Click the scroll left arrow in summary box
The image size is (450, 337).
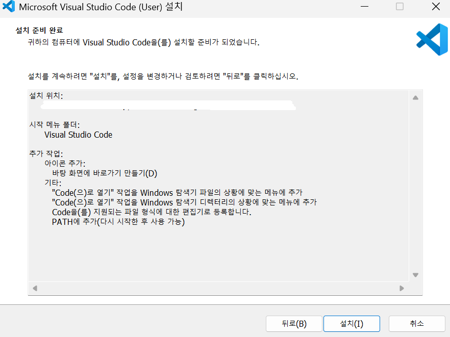click(35, 288)
